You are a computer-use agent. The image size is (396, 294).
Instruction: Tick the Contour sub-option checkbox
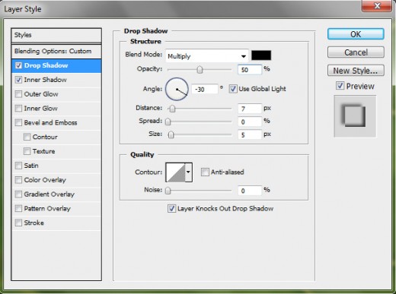coord(27,137)
